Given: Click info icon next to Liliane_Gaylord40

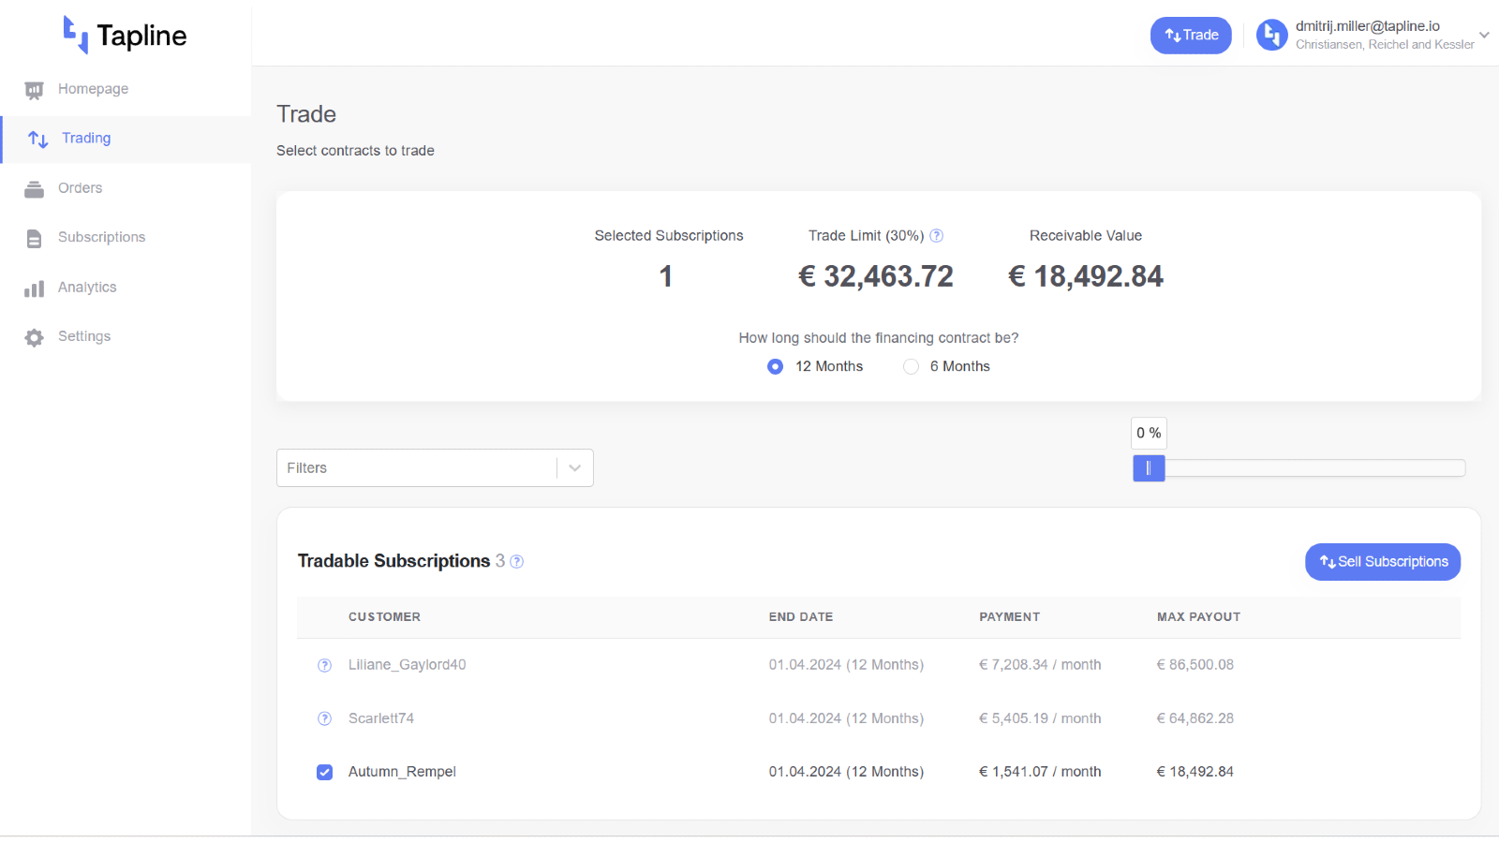Looking at the screenshot, I should [325, 665].
